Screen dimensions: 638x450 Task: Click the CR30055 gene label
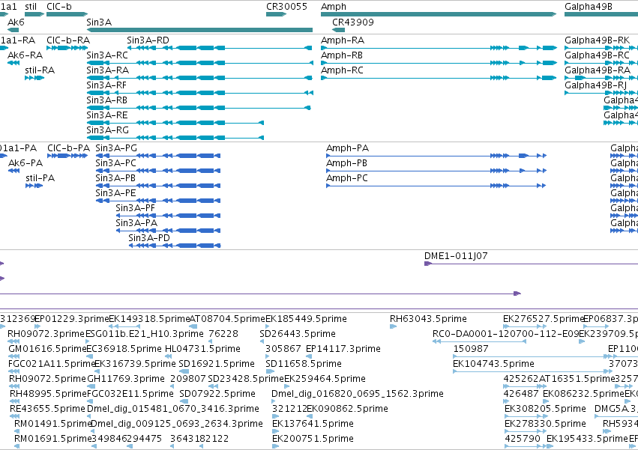[286, 7]
